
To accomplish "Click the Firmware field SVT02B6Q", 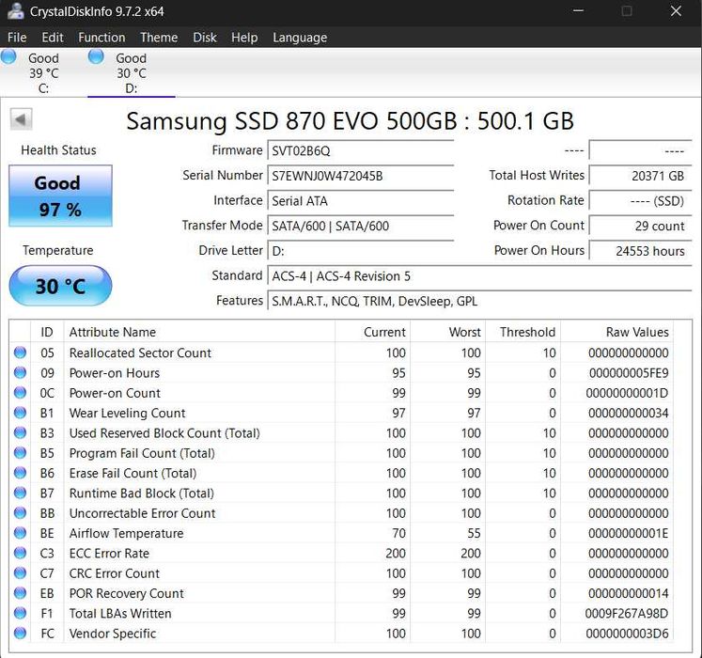I will (361, 150).
